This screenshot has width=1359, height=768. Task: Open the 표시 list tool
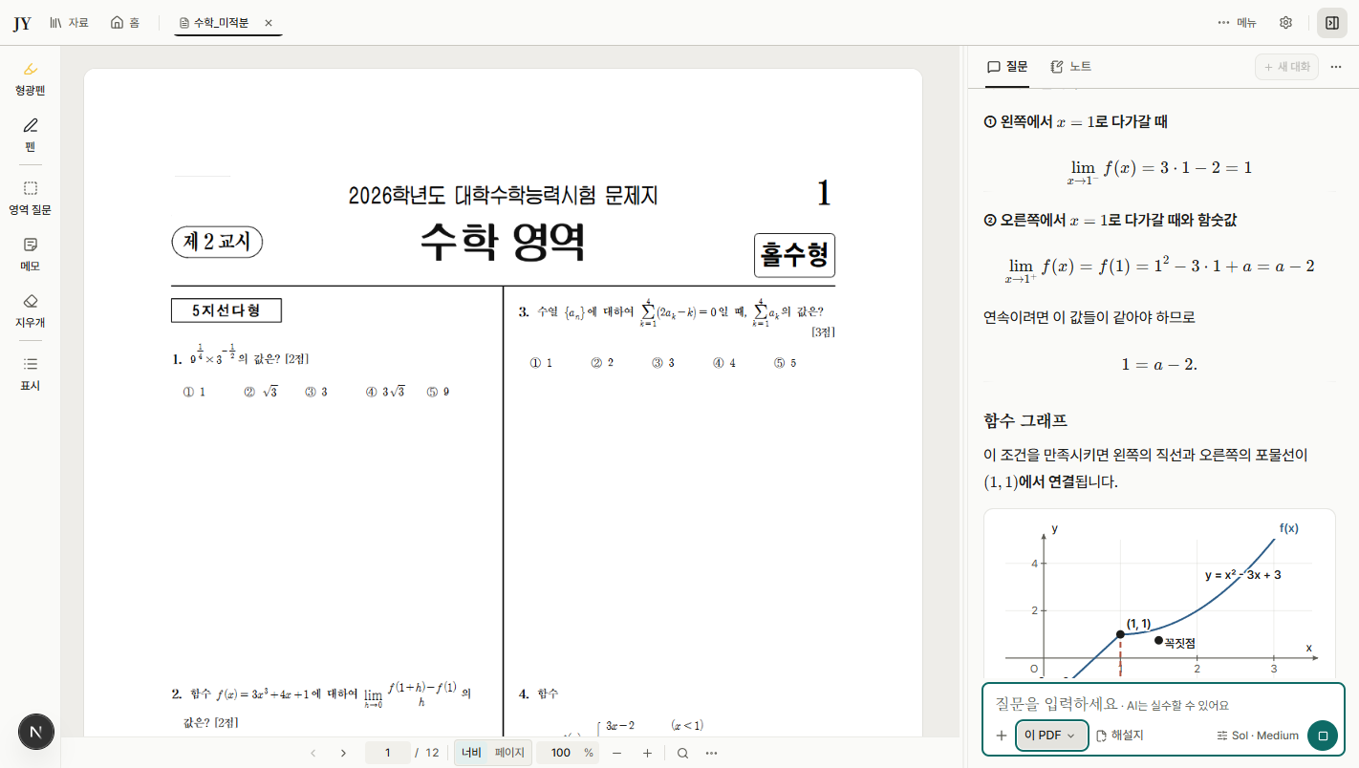pyautogui.click(x=31, y=373)
